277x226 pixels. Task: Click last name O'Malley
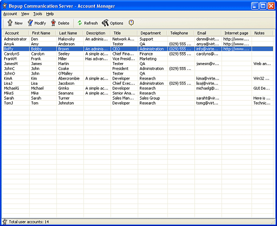[x=65, y=74]
